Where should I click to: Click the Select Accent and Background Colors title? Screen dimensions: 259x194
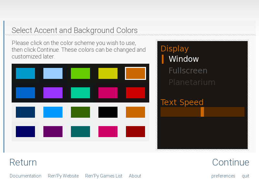pyautogui.click(x=74, y=30)
